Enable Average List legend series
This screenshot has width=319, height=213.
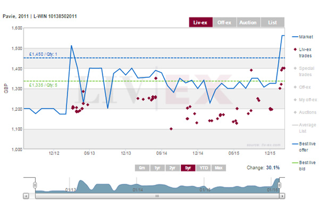click(x=304, y=128)
